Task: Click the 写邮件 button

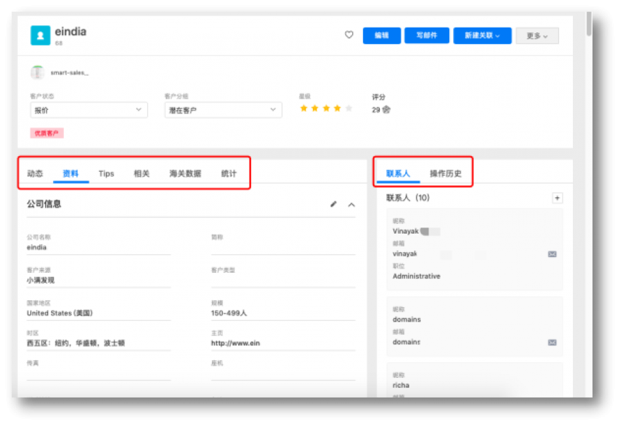Action: 426,36
